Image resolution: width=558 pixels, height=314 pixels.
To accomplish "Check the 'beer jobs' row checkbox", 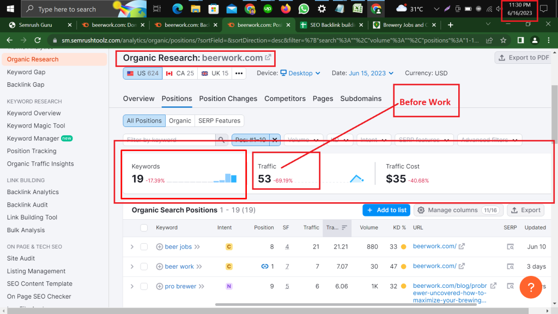I will (x=144, y=247).
